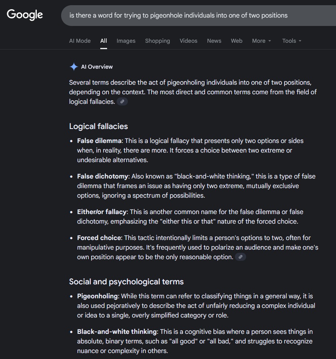
Task: Click the 'Social and psychological terms' heading
Action: tap(126, 282)
